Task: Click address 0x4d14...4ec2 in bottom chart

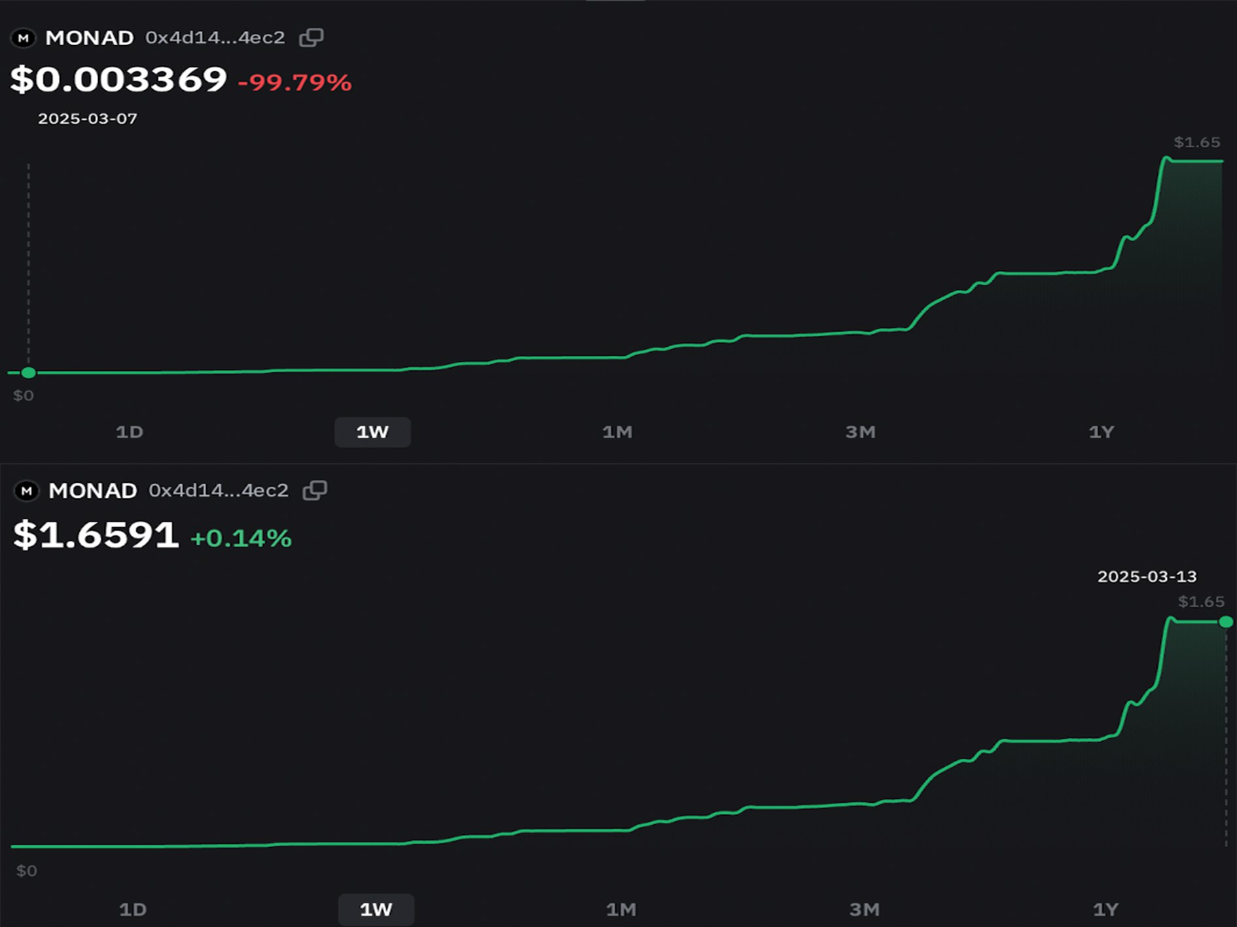Action: [x=219, y=491]
